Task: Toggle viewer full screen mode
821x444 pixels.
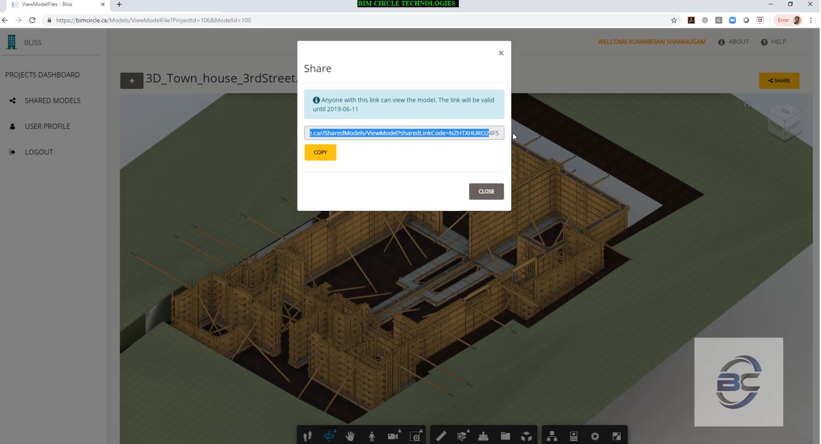Action: [x=617, y=436]
